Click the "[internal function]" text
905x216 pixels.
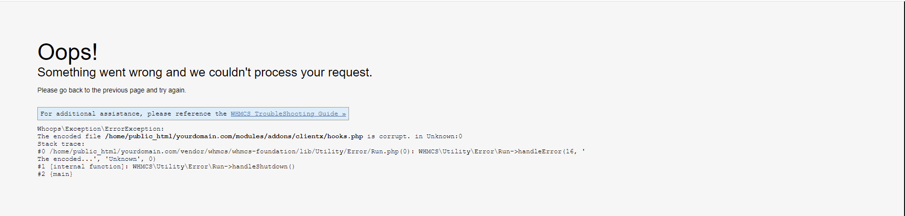pyautogui.click(x=89, y=166)
